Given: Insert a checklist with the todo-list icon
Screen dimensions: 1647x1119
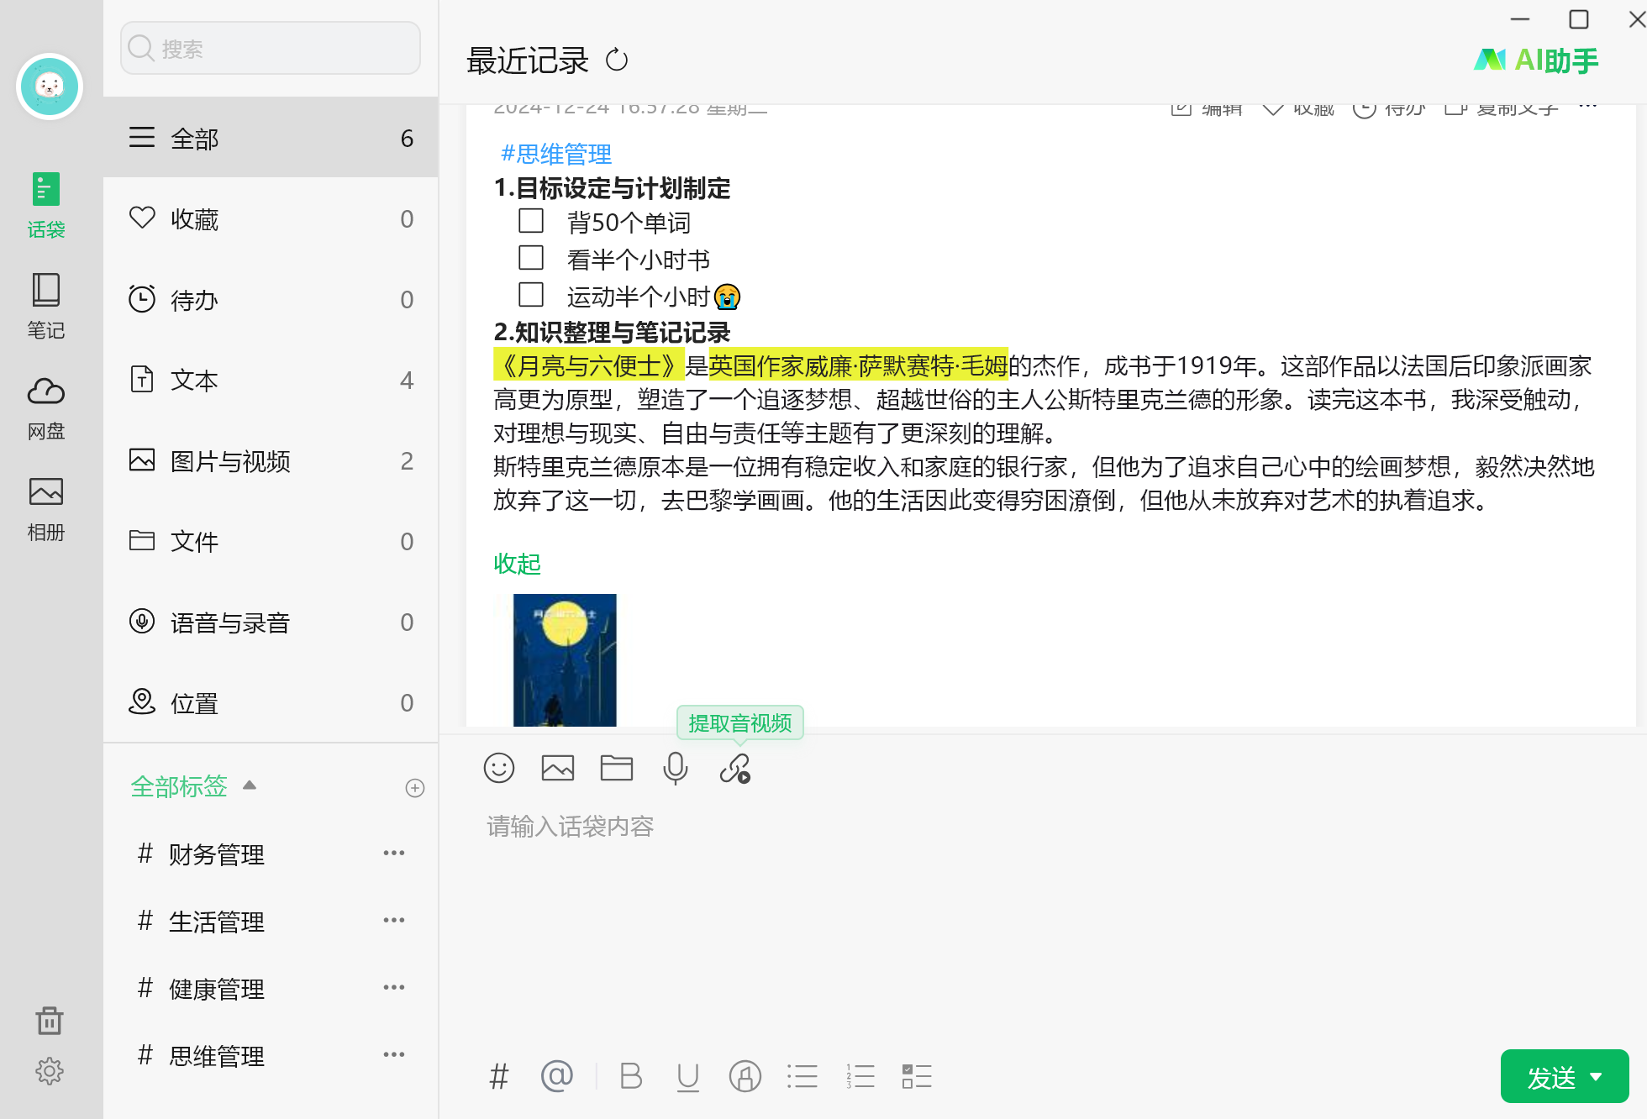Looking at the screenshot, I should 917,1076.
